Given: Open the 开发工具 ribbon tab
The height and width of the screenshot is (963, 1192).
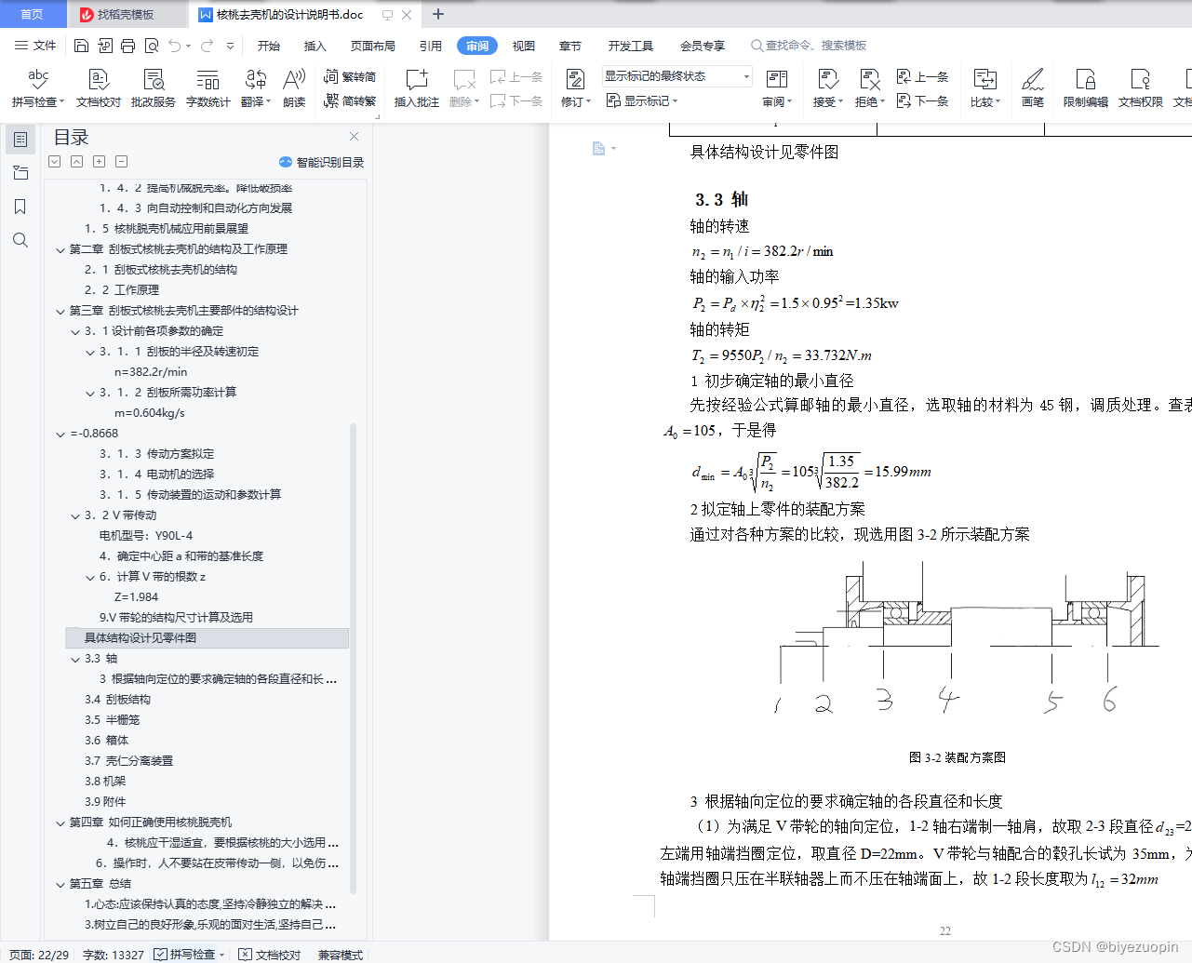Looking at the screenshot, I should click(631, 46).
